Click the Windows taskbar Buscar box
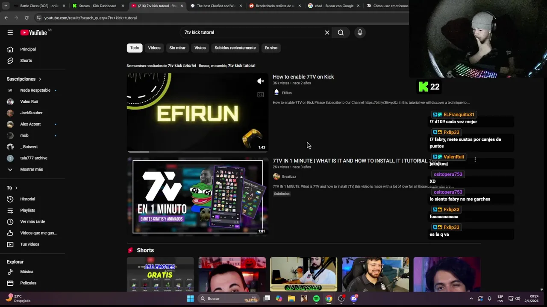 click(229, 298)
